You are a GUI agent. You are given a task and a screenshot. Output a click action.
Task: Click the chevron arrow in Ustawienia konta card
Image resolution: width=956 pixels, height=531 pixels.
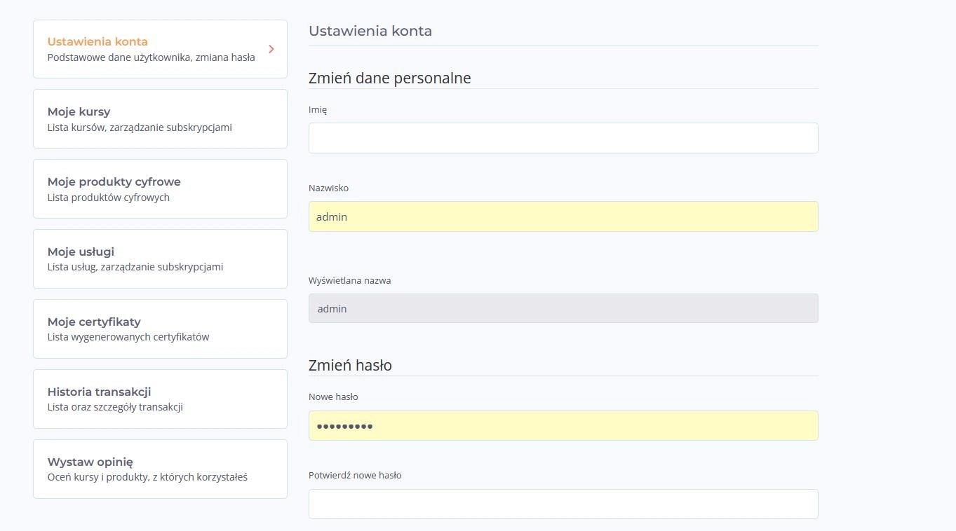pyautogui.click(x=271, y=49)
